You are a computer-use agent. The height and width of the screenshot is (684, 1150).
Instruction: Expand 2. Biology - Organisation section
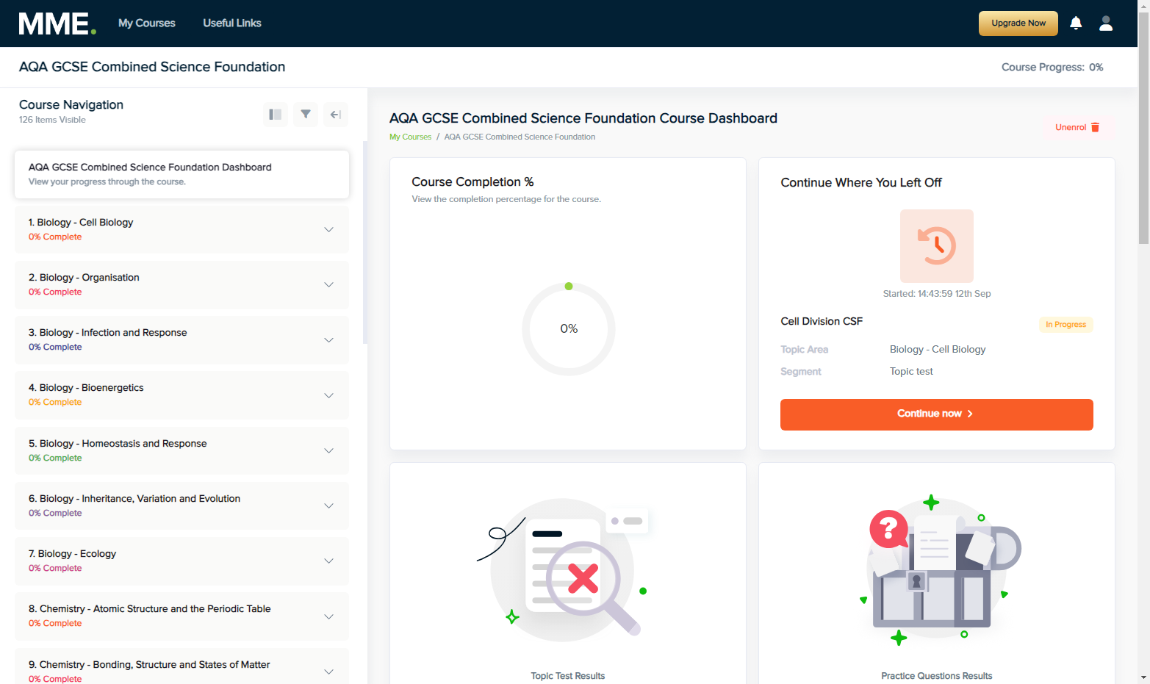pos(182,284)
